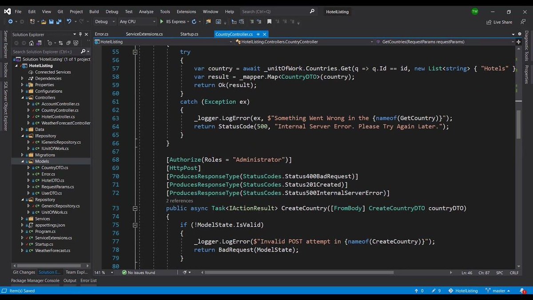Click the HotelListing repository in status bar
This screenshot has width=533, height=300.
(x=463, y=291)
